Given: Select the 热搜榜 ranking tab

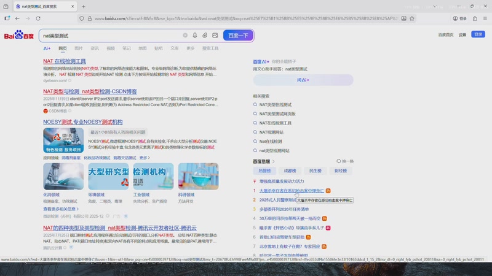Looking at the screenshot, I should coord(264,171).
